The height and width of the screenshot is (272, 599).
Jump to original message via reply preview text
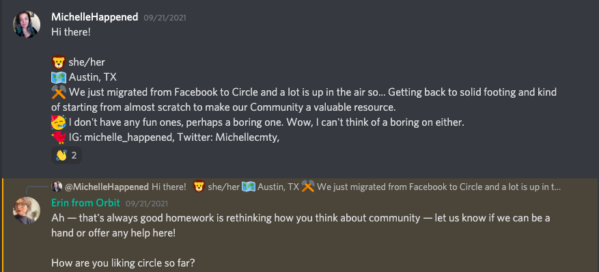coord(357,187)
